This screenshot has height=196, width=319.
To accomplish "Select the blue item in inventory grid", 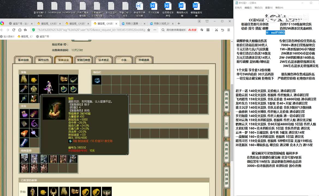I will tap(97, 80).
